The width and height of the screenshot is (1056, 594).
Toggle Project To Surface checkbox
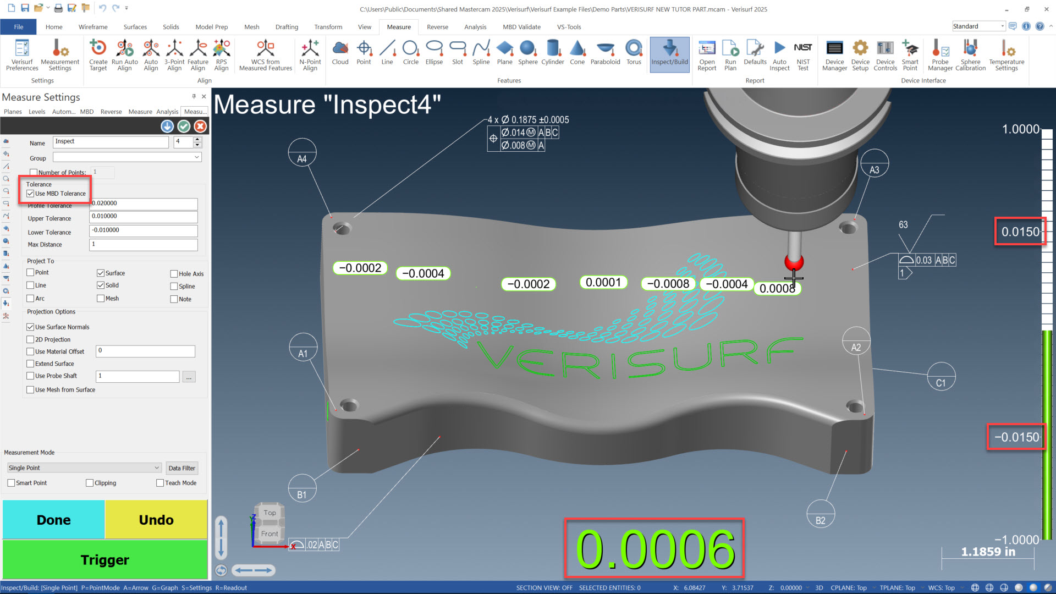pyautogui.click(x=101, y=273)
